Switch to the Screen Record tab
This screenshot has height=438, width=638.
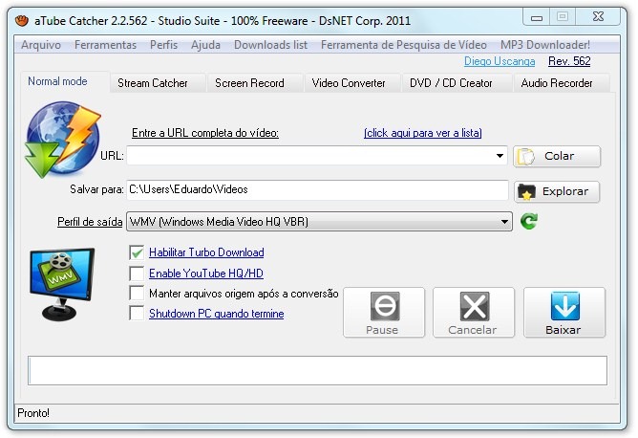point(249,83)
